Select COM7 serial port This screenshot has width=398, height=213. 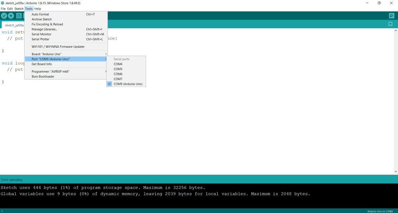click(126, 79)
